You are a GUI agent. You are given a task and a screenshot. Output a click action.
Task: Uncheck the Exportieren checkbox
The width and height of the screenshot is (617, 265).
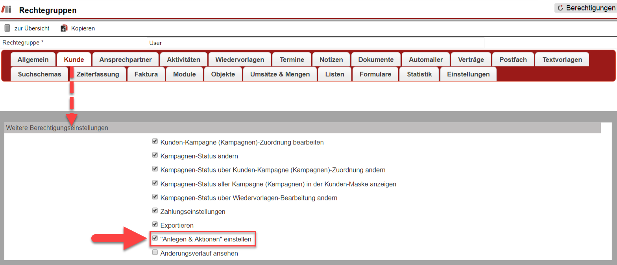point(155,224)
